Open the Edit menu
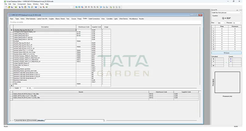This screenshot has width=246, height=131. coord(10,4)
